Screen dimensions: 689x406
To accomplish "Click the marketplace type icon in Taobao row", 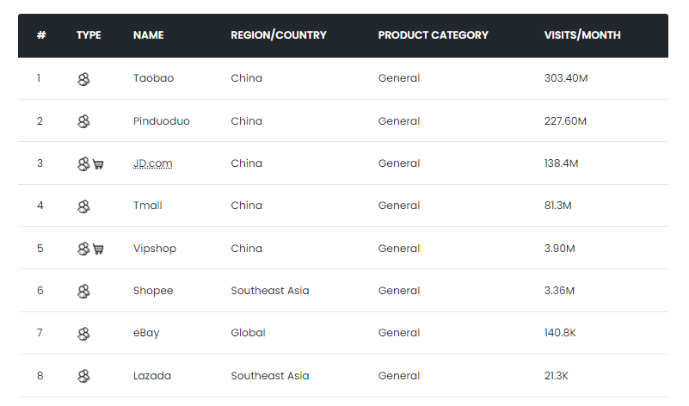I will point(83,79).
